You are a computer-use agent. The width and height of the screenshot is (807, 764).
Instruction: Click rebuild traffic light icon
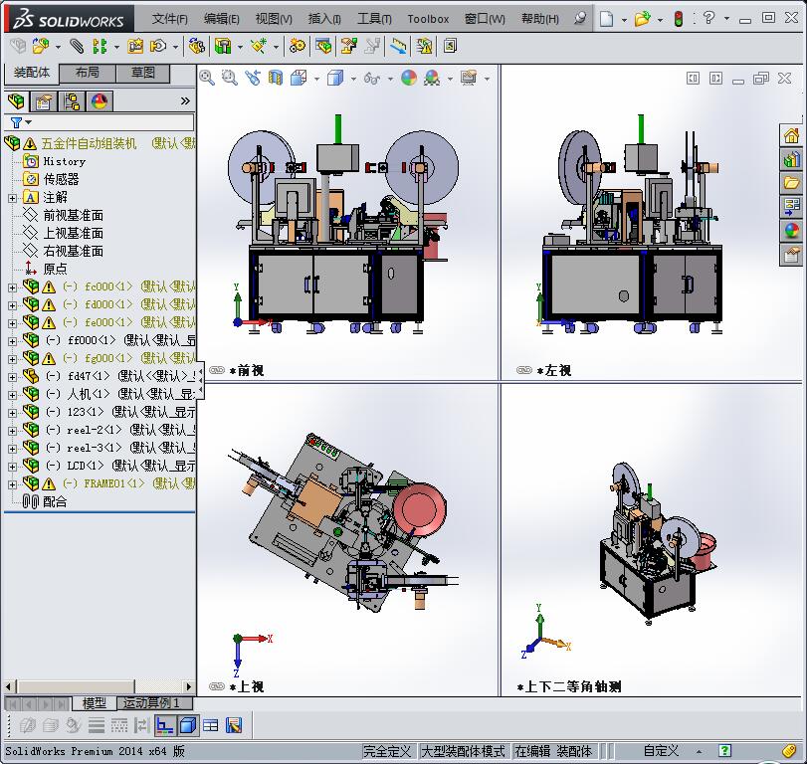(679, 20)
